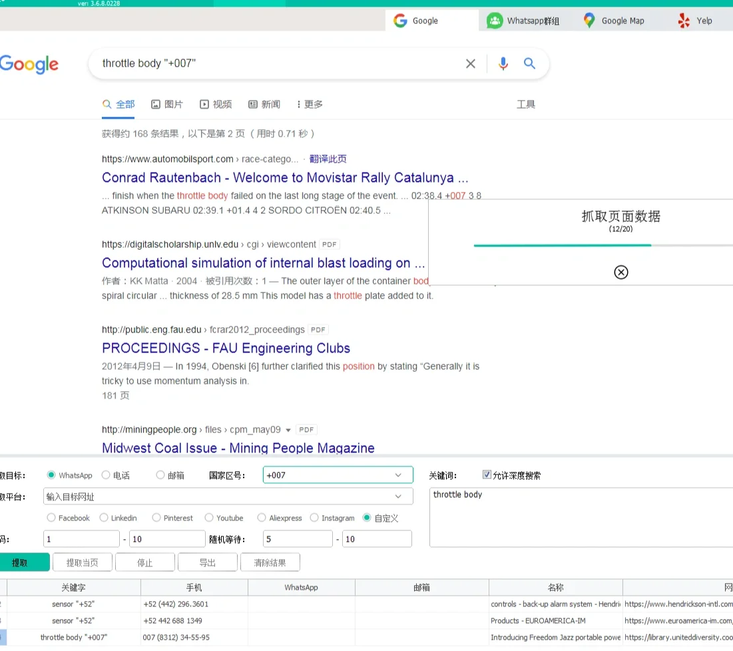Click the green 提取 button
The height and width of the screenshot is (651, 733).
[x=24, y=562]
